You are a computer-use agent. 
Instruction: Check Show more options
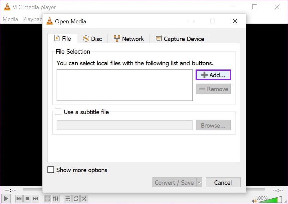[x=51, y=170]
